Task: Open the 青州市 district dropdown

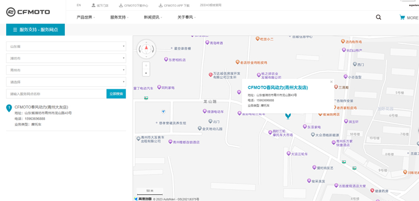Action: tap(66, 70)
